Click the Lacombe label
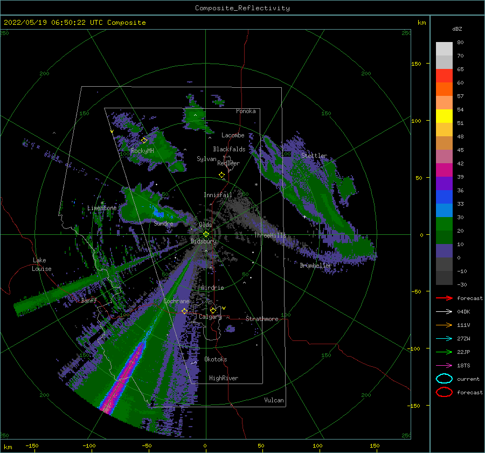 coord(233,135)
